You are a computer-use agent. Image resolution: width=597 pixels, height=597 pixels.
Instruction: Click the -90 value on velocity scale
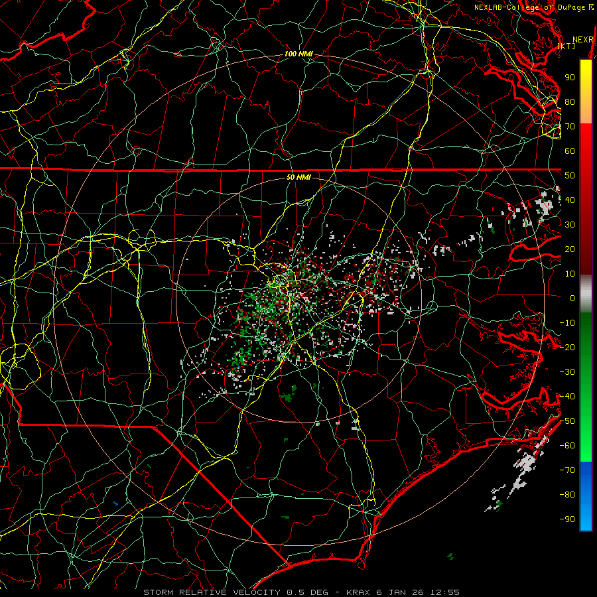click(x=567, y=519)
